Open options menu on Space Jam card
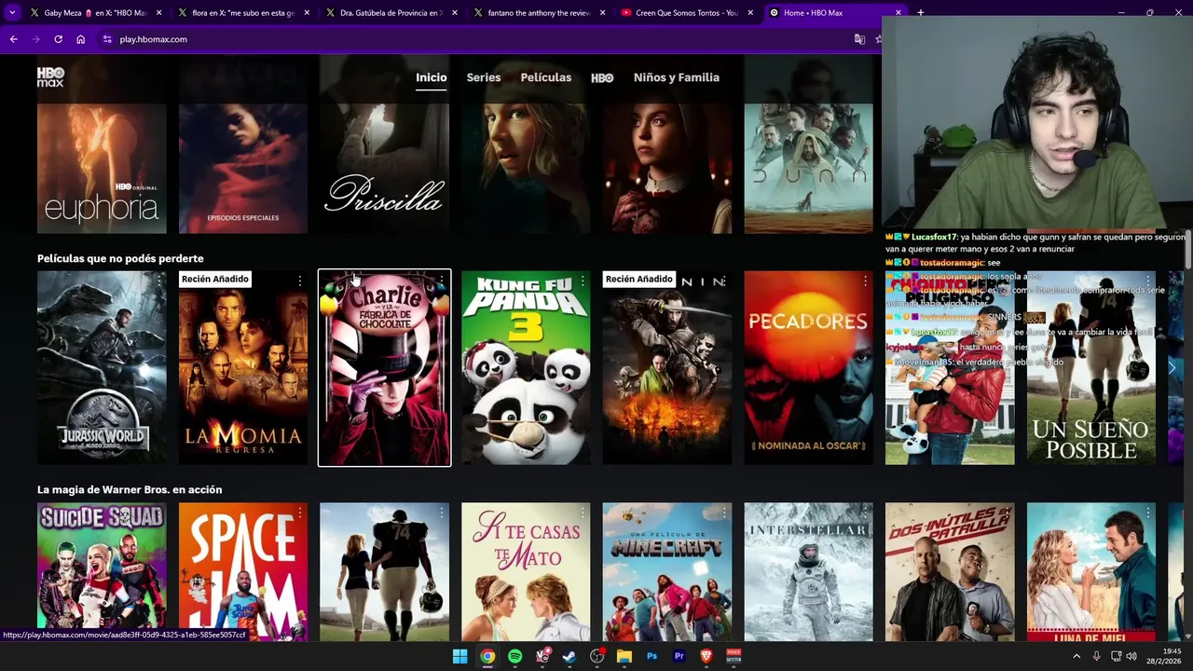Image resolution: width=1193 pixels, height=671 pixels. click(x=300, y=513)
